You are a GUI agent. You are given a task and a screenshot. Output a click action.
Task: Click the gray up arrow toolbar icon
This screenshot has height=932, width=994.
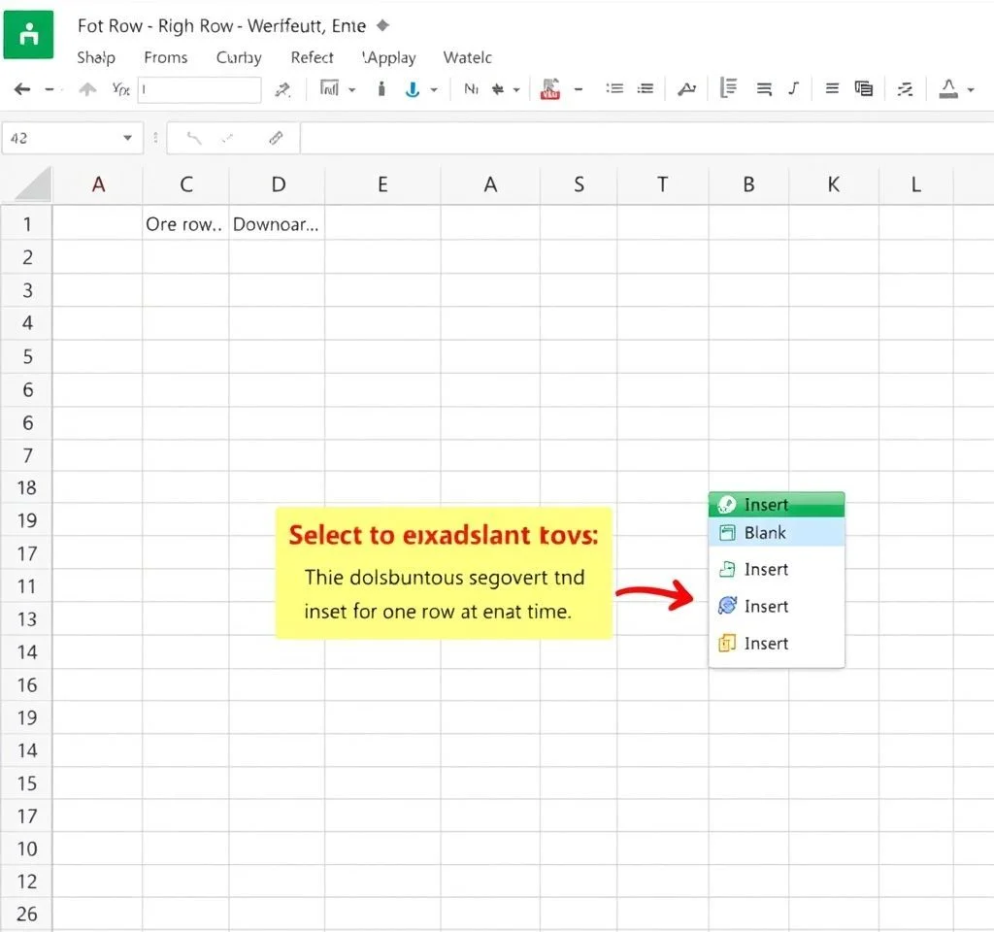coord(87,89)
